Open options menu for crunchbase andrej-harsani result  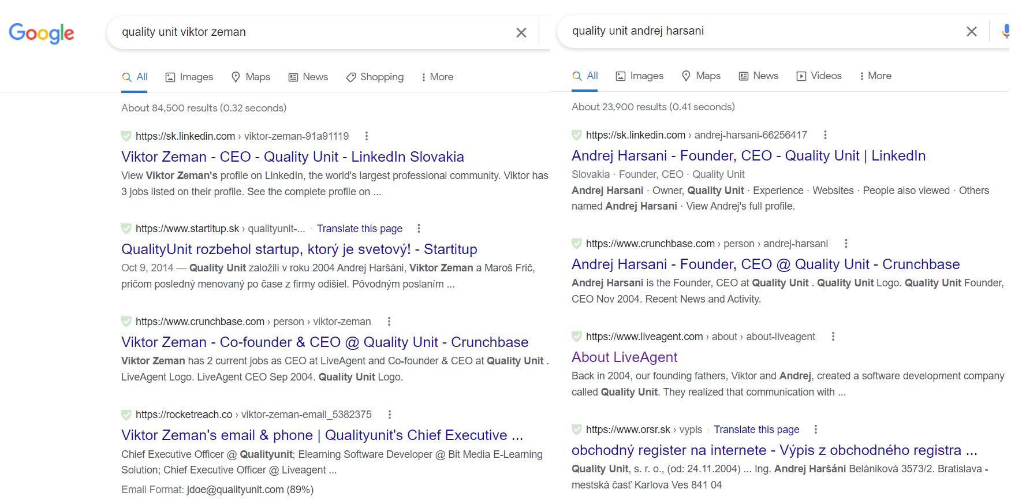pyautogui.click(x=846, y=244)
